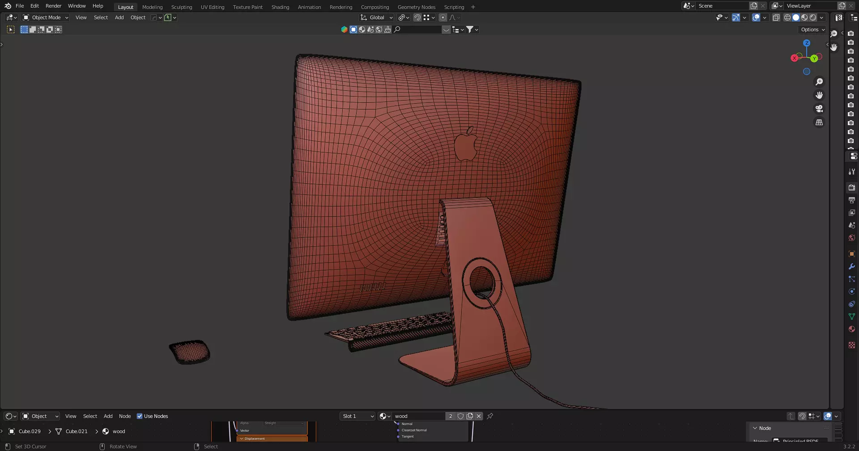This screenshot has width=859, height=451.
Task: Add a new workspace with the plus button
Action: (x=473, y=7)
